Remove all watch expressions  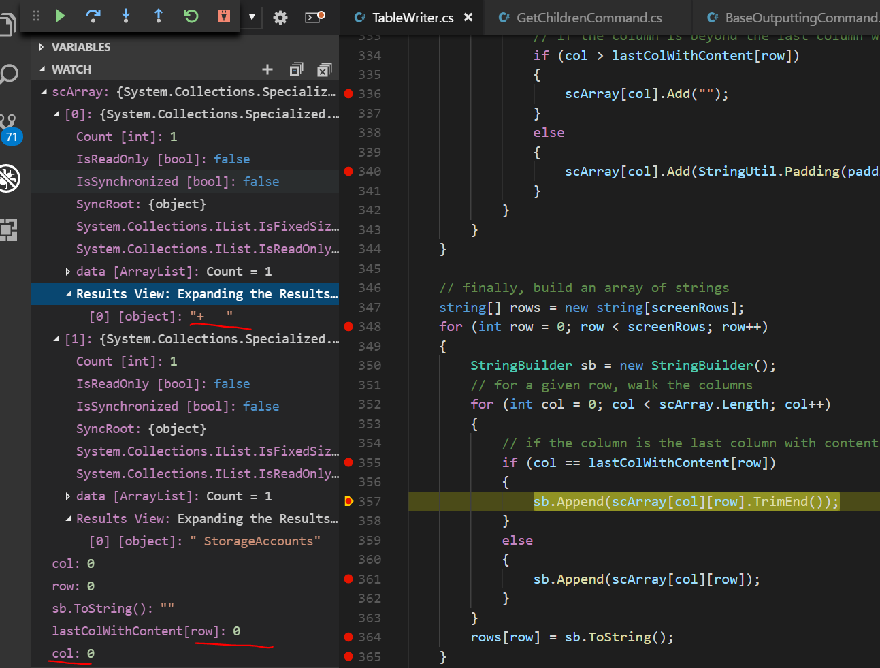[x=325, y=69]
